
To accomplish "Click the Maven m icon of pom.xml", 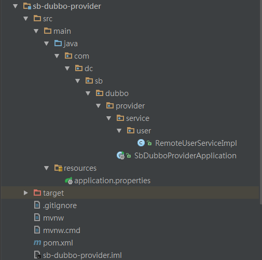I will tap(37, 242).
